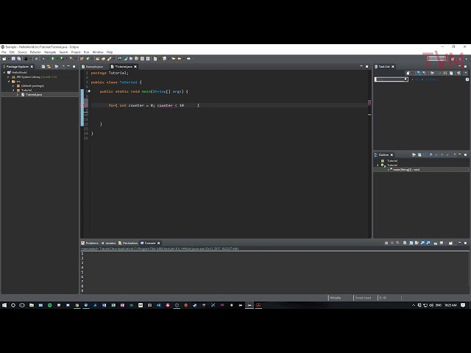Open the Run button dropdown arrow
Viewport: 471px width, 353px height.
[57, 59]
